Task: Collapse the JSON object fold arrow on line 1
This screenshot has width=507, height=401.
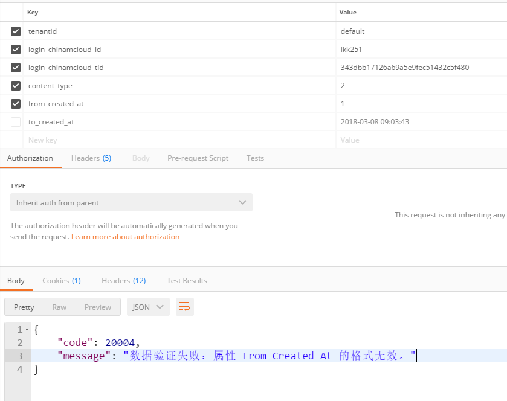Action: pos(27,330)
